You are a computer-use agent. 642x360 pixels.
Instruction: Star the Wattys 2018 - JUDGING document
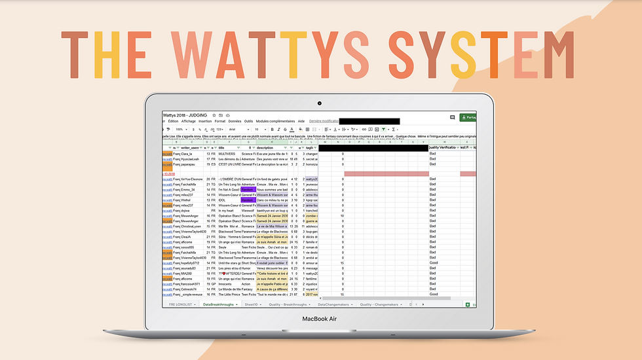click(214, 115)
